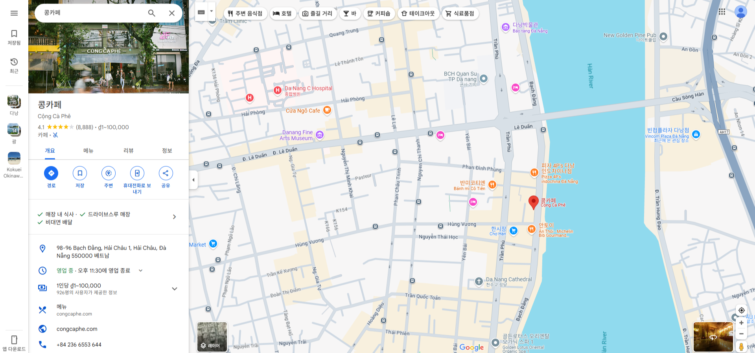Zoom in on the map
Viewport: 755px width, 353px height.
[x=741, y=323]
